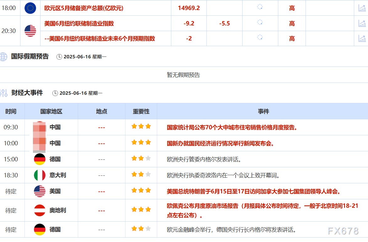Click the globe icon next to 国际假期预告
Screen dimensions: 368x242
(3, 57)
